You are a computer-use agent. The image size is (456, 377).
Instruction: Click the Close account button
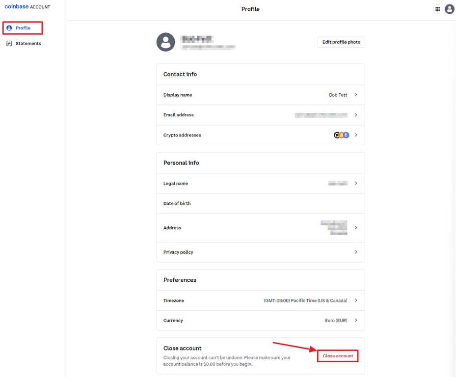(x=338, y=356)
